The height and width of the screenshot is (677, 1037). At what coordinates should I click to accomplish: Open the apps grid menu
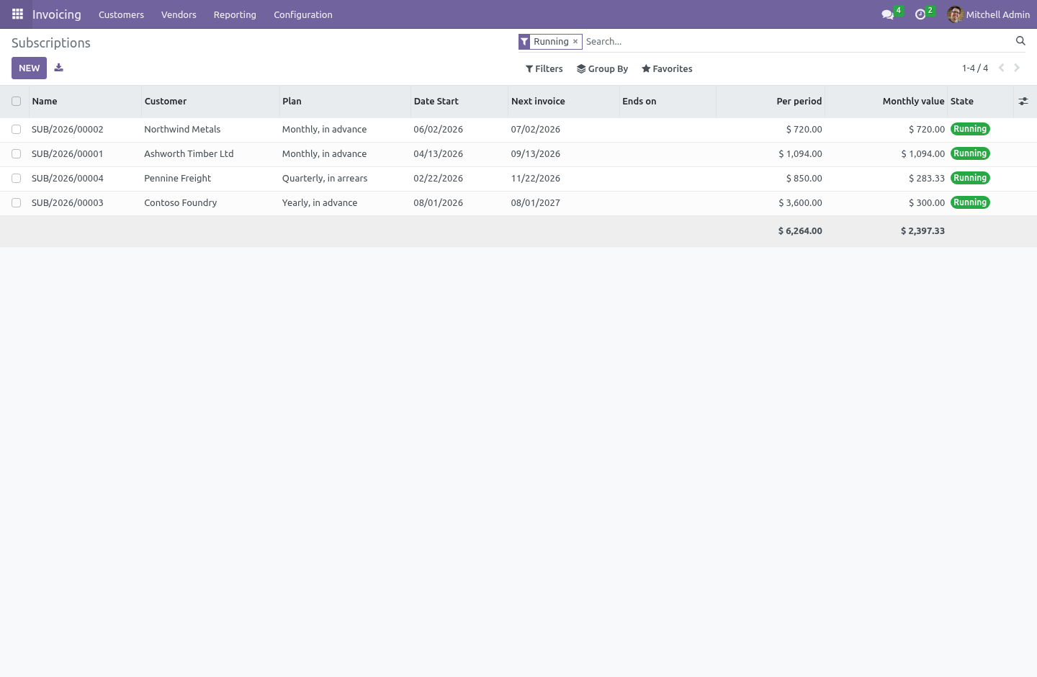coord(17,14)
